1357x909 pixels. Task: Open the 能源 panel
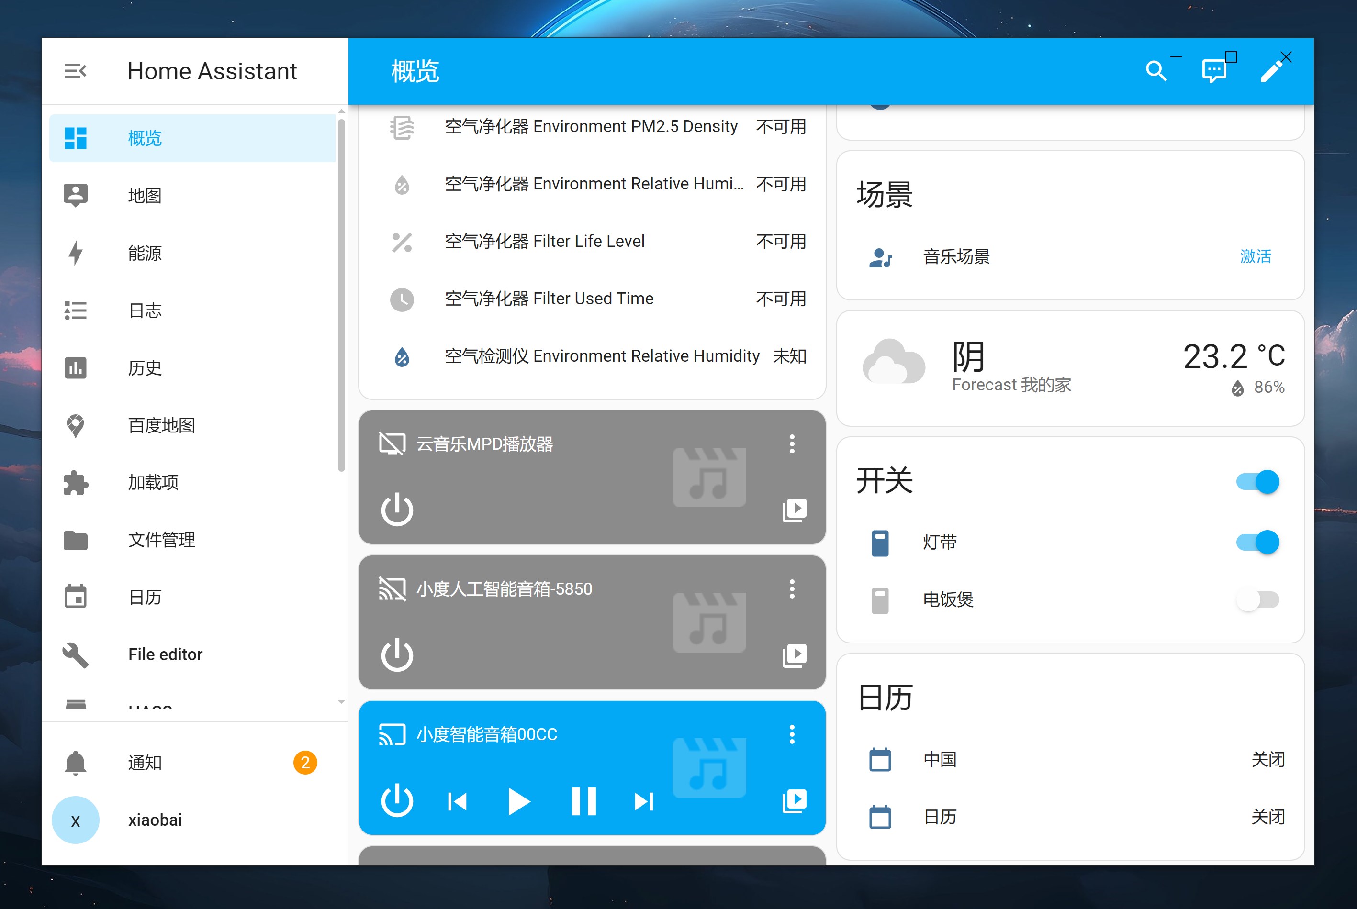point(145,254)
